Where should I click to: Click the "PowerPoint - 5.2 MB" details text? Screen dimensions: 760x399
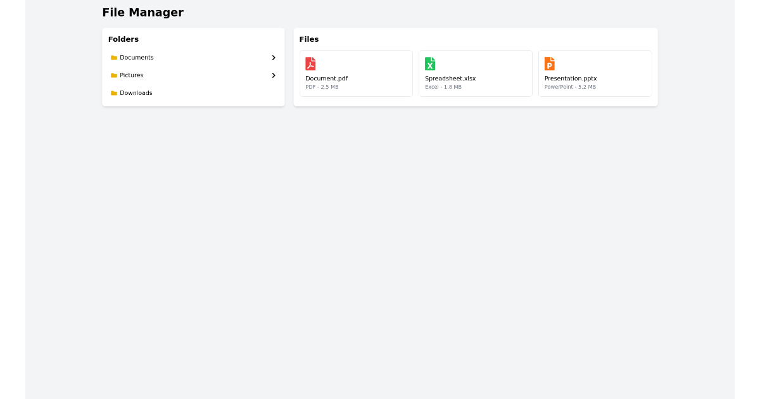(570, 87)
